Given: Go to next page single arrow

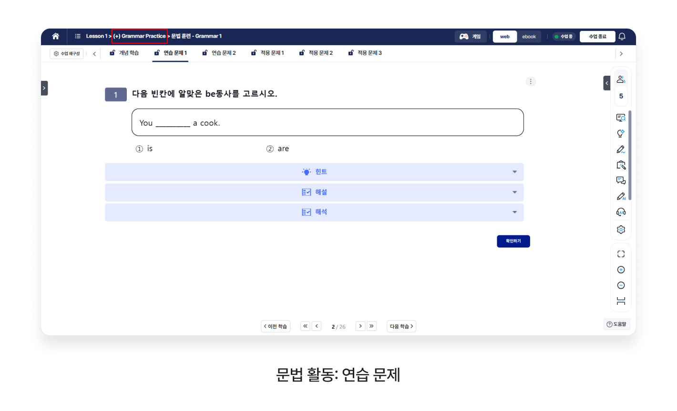Looking at the screenshot, I should [360, 326].
